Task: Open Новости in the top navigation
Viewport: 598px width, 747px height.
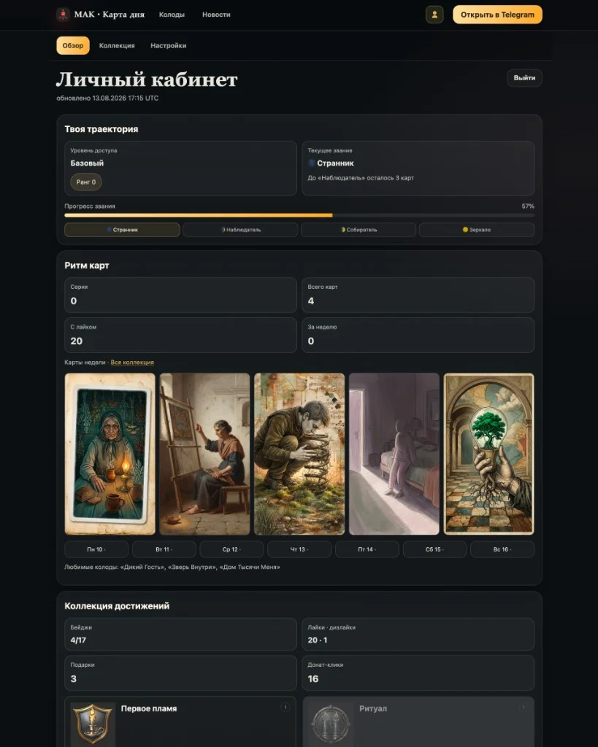Action: (x=216, y=15)
